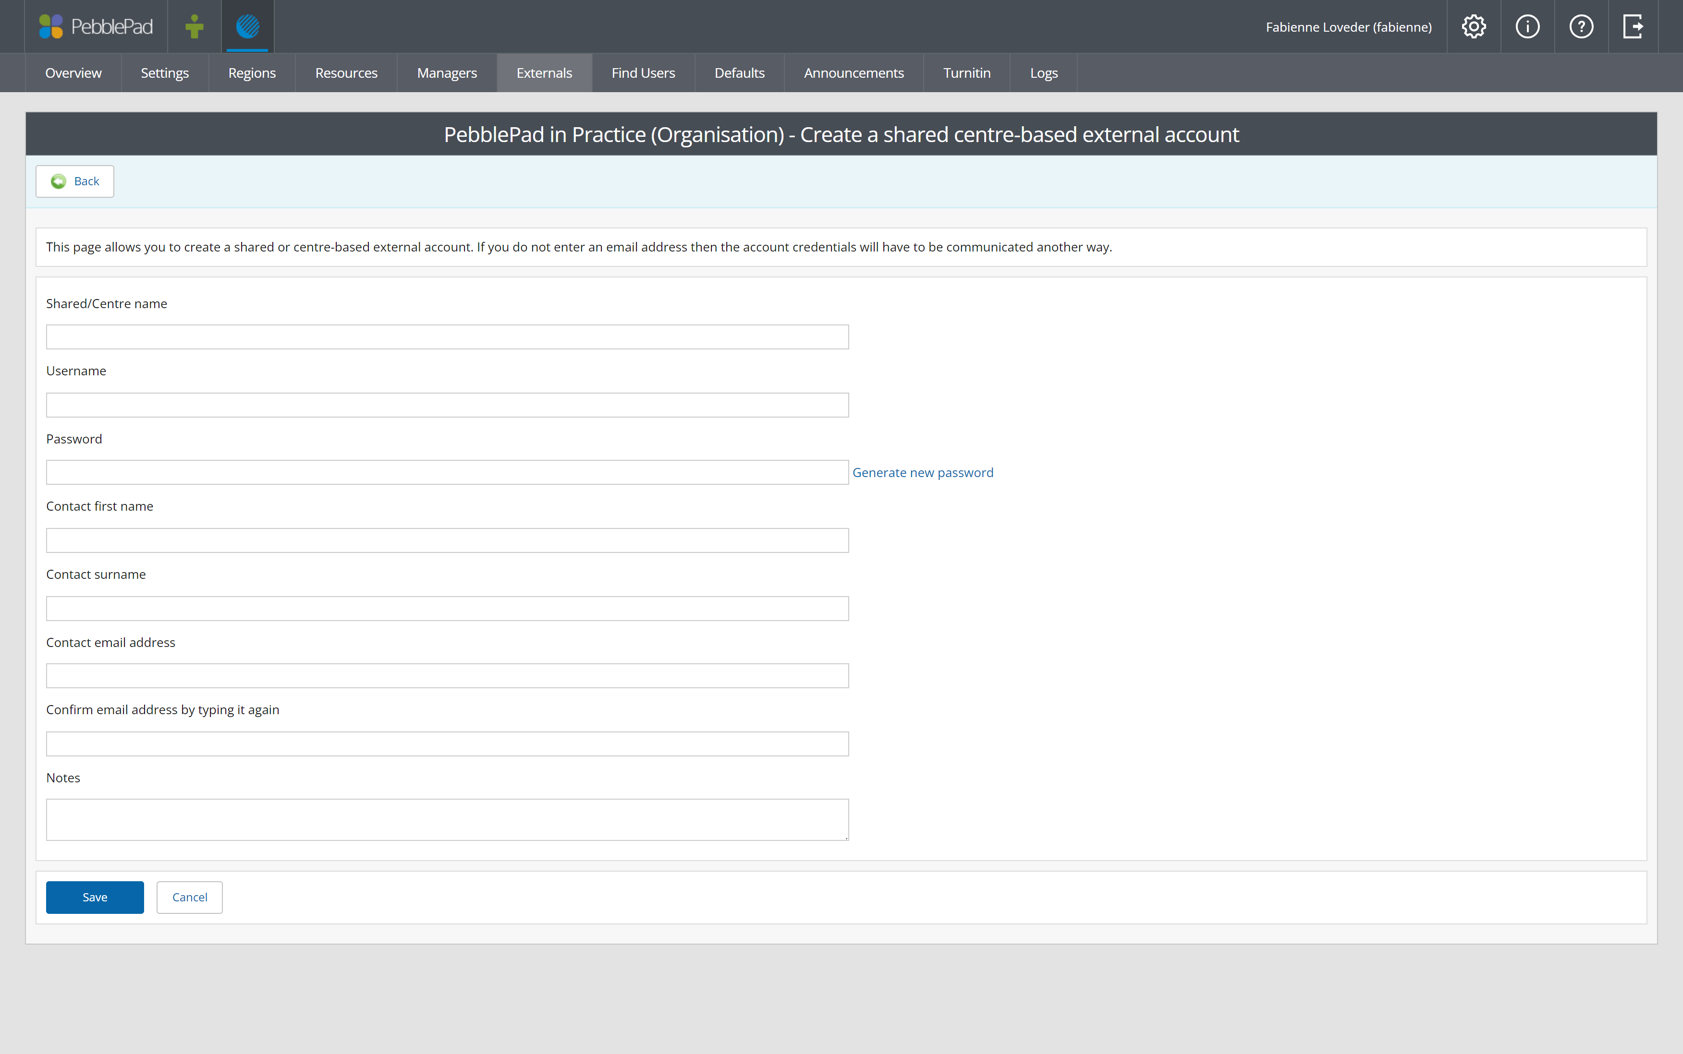The height and width of the screenshot is (1054, 1683).
Task: Click the PebblePad logo
Action: click(96, 26)
